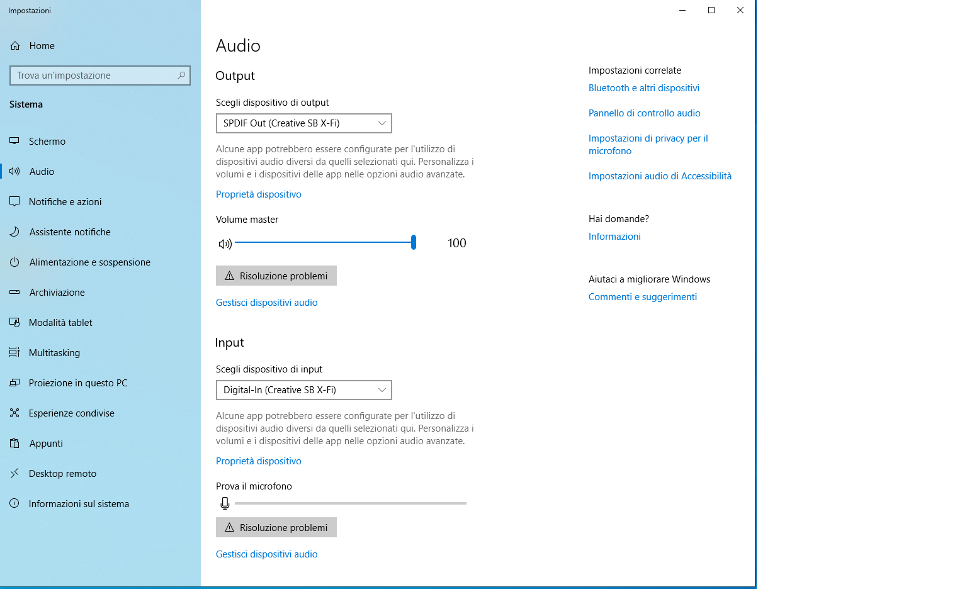Click the Assistente notifiche moon icon
967x604 pixels.
pyautogui.click(x=14, y=232)
